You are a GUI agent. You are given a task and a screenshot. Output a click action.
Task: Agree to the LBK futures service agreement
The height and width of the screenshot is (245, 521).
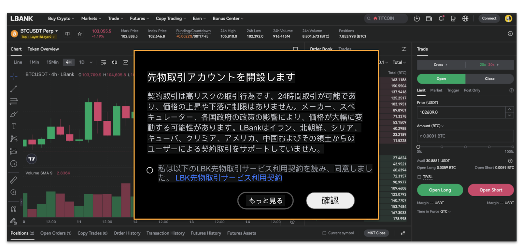[x=150, y=170]
